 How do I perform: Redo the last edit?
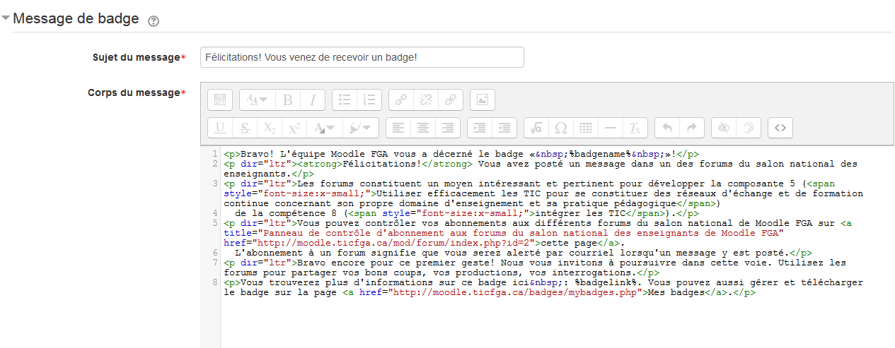click(692, 128)
